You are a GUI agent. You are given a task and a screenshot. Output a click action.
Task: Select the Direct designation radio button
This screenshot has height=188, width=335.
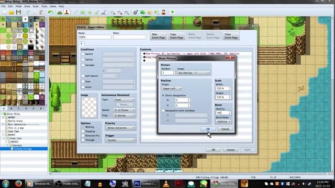pyautogui.click(x=163, y=96)
